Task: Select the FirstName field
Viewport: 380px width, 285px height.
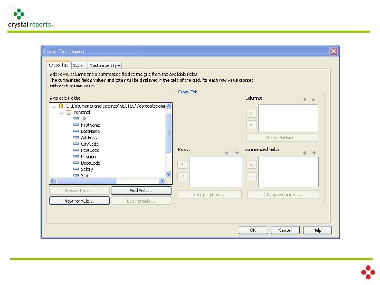Action: click(x=90, y=125)
